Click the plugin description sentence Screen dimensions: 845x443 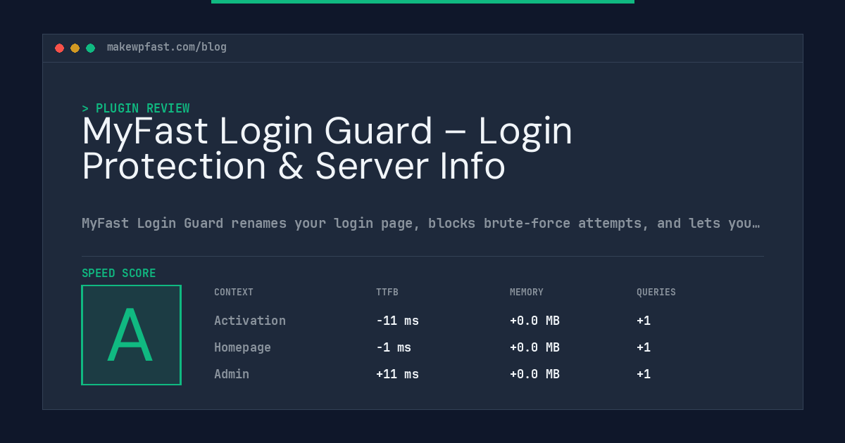[421, 224]
